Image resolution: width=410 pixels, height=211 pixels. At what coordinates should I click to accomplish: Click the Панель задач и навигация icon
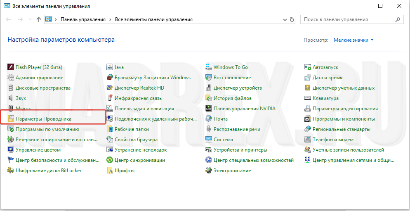pos(110,108)
